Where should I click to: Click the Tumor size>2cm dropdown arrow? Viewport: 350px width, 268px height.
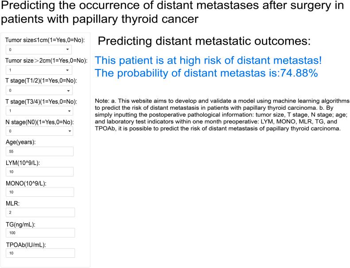point(67,70)
